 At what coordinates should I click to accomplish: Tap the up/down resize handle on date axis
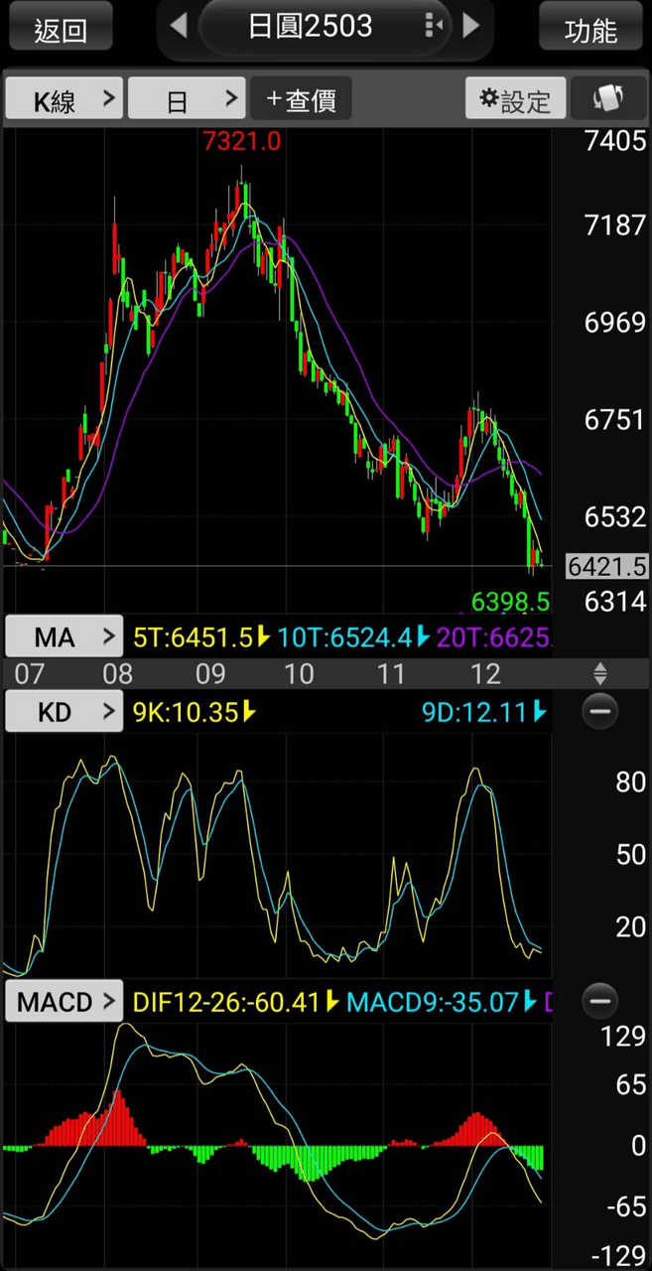click(x=599, y=674)
